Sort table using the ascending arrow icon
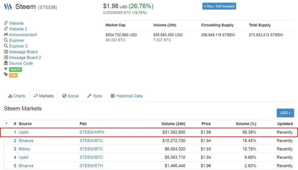Viewport: 298px width, 170px height. (7, 123)
